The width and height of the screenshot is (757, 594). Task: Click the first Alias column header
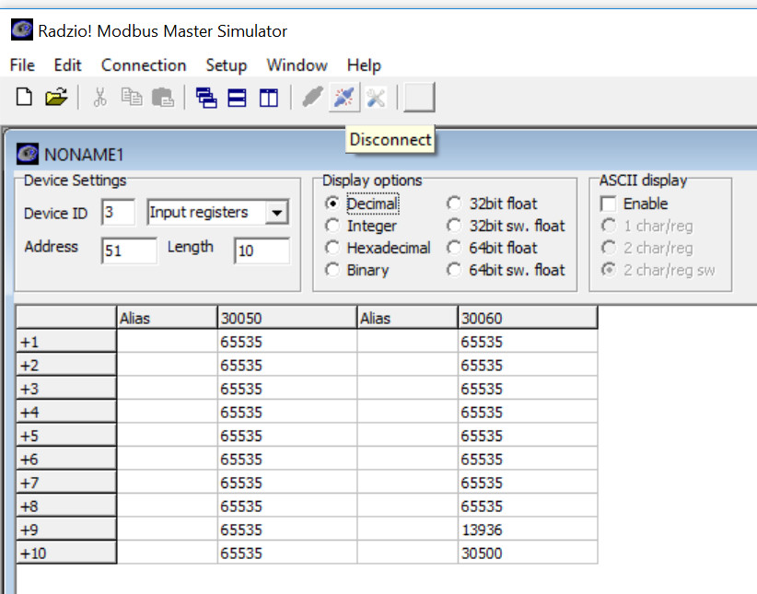[x=167, y=318]
